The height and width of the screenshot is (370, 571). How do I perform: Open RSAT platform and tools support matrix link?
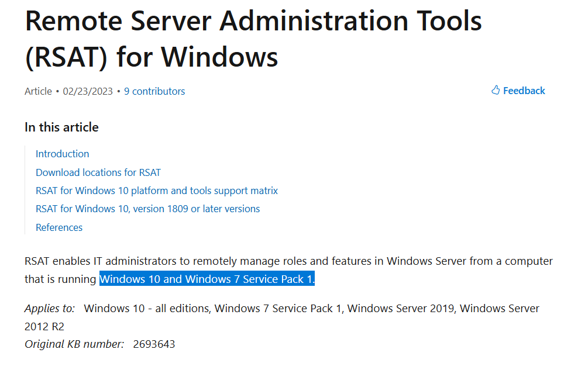point(157,191)
